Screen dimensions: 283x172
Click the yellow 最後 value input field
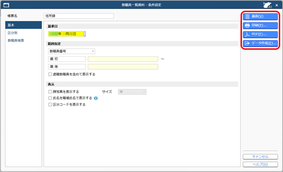point(123,67)
